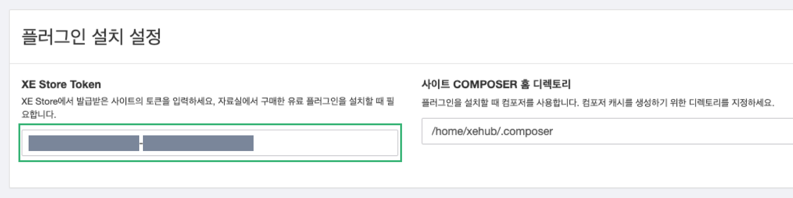Click the '/home/xehub/.composer' path text

492,131
